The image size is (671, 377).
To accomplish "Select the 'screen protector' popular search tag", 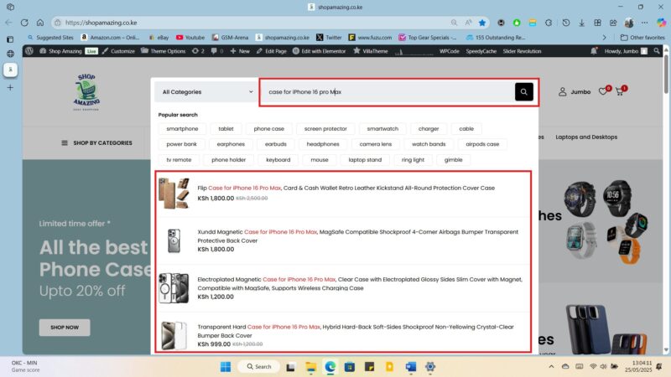I will pos(325,129).
